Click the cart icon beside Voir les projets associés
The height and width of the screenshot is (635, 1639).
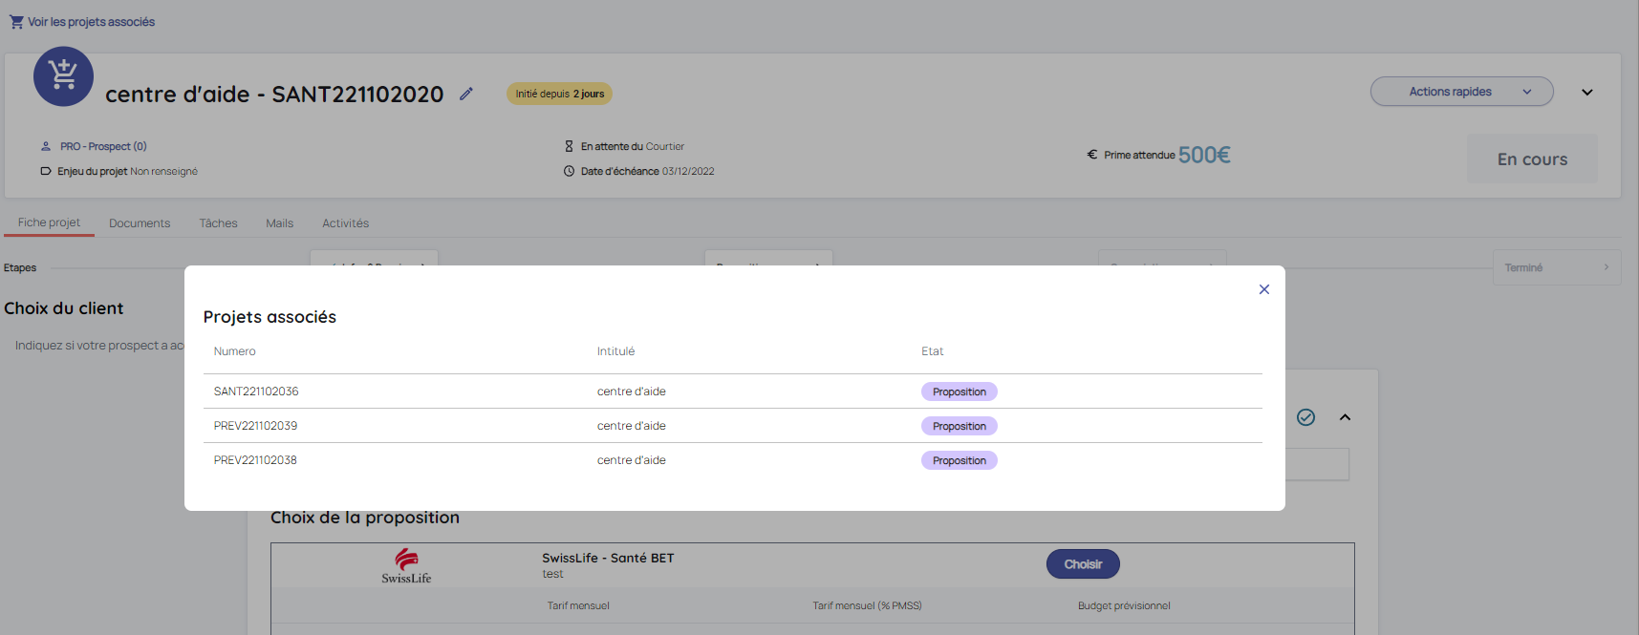tap(16, 22)
